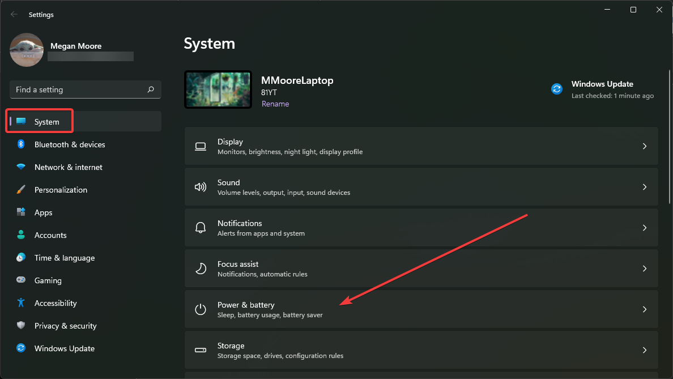
Task: Open Power & battery settings
Action: (420, 309)
